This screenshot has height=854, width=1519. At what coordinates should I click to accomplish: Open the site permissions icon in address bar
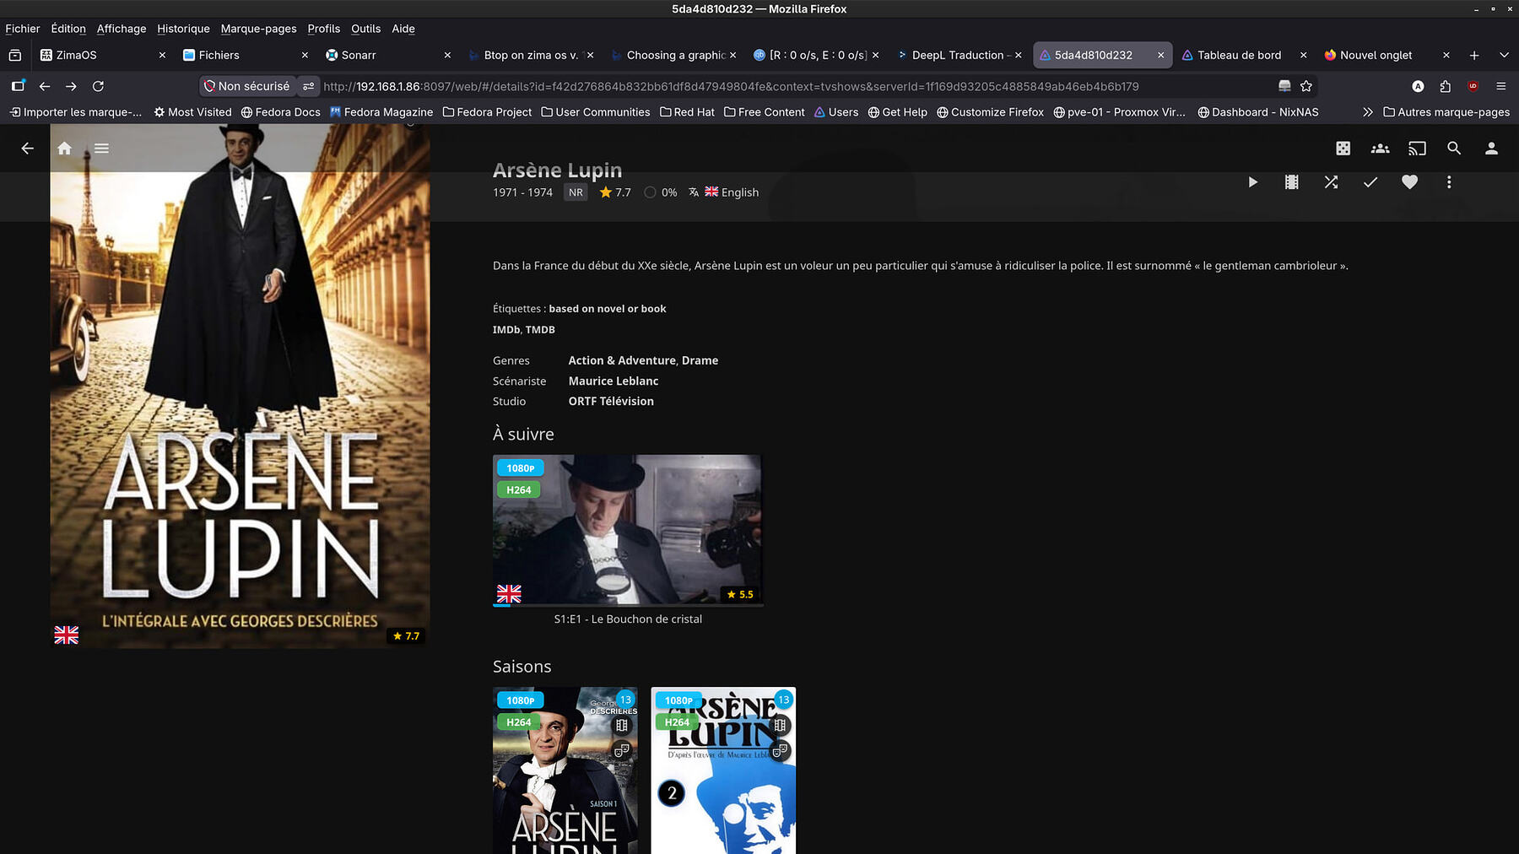(x=309, y=86)
